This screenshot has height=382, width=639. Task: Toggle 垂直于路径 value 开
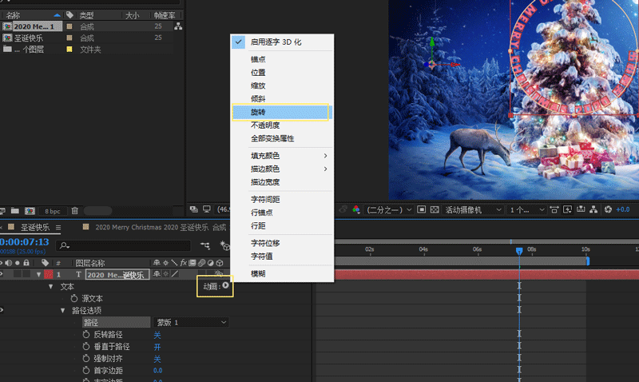point(157,347)
